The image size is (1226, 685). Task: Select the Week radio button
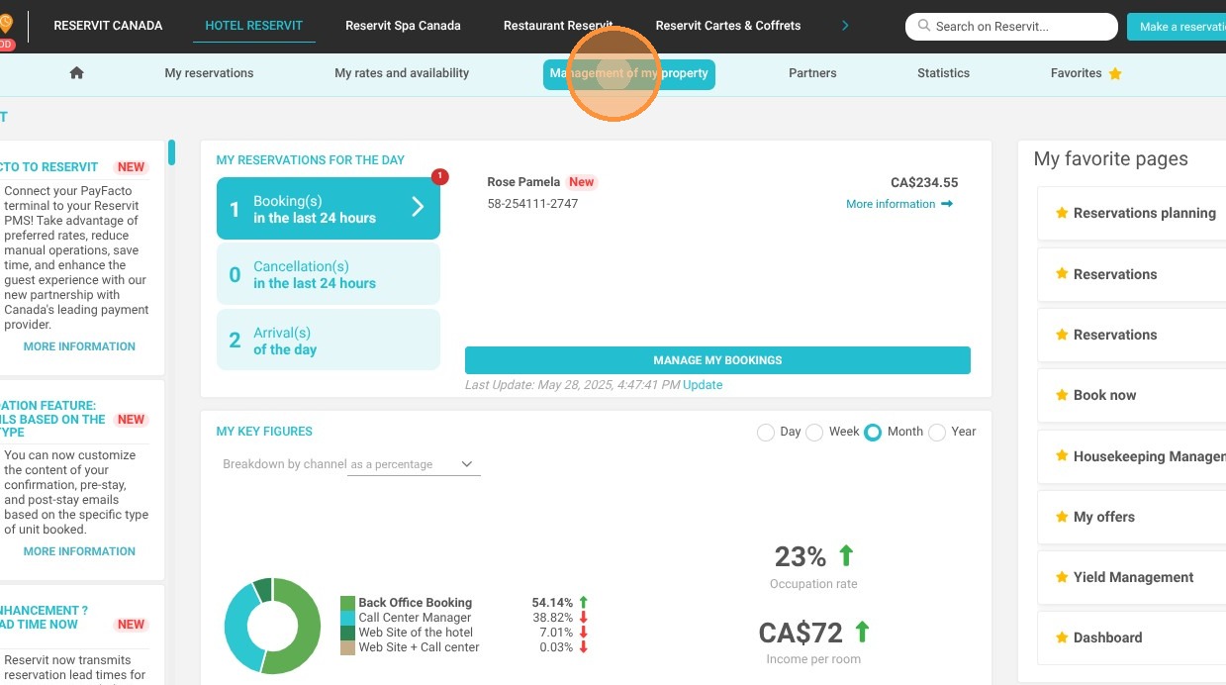(814, 433)
